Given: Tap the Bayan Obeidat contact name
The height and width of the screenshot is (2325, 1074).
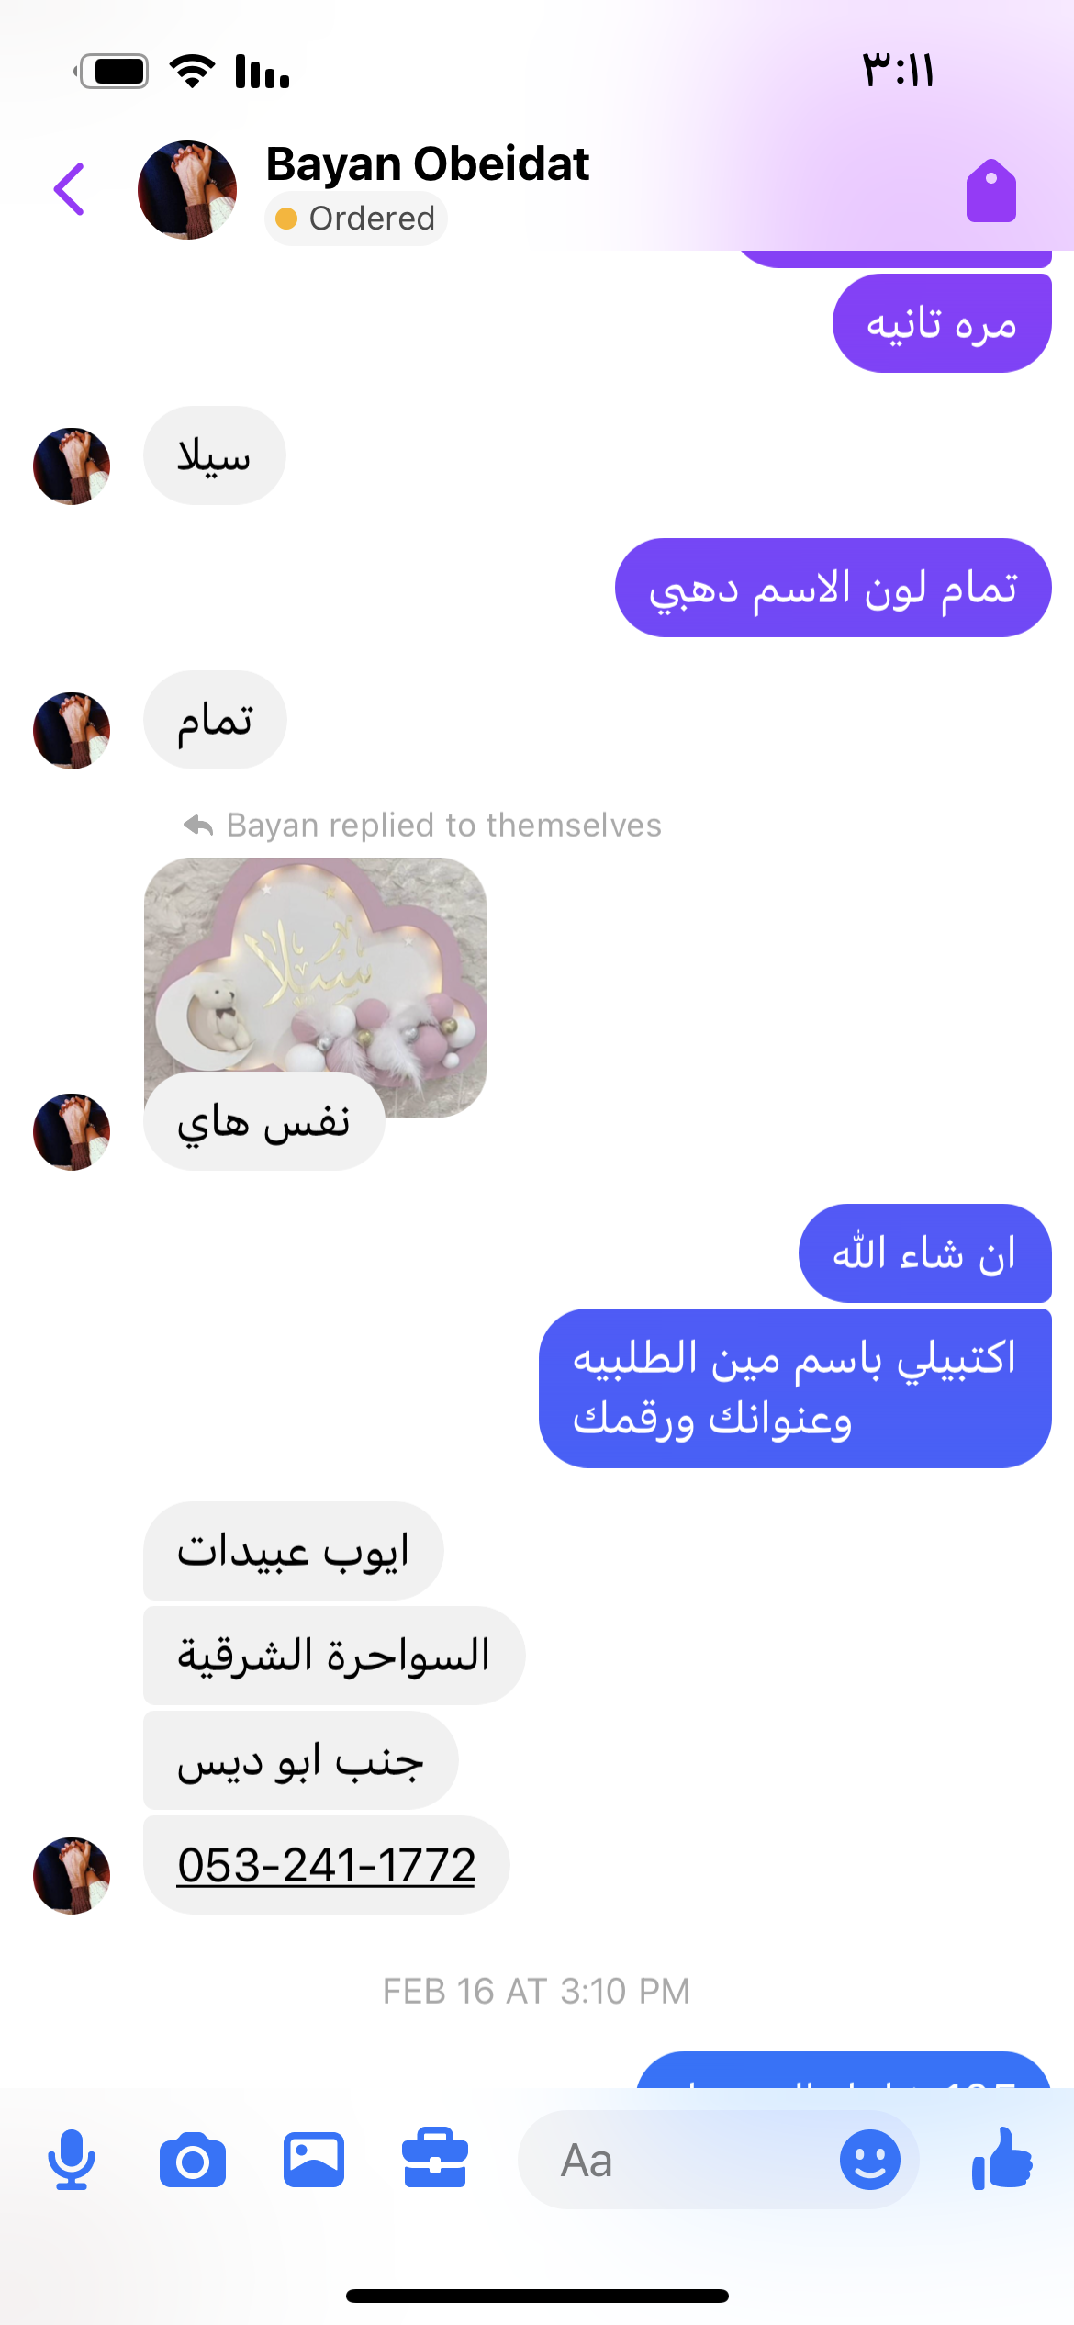Looking at the screenshot, I should pyautogui.click(x=428, y=165).
